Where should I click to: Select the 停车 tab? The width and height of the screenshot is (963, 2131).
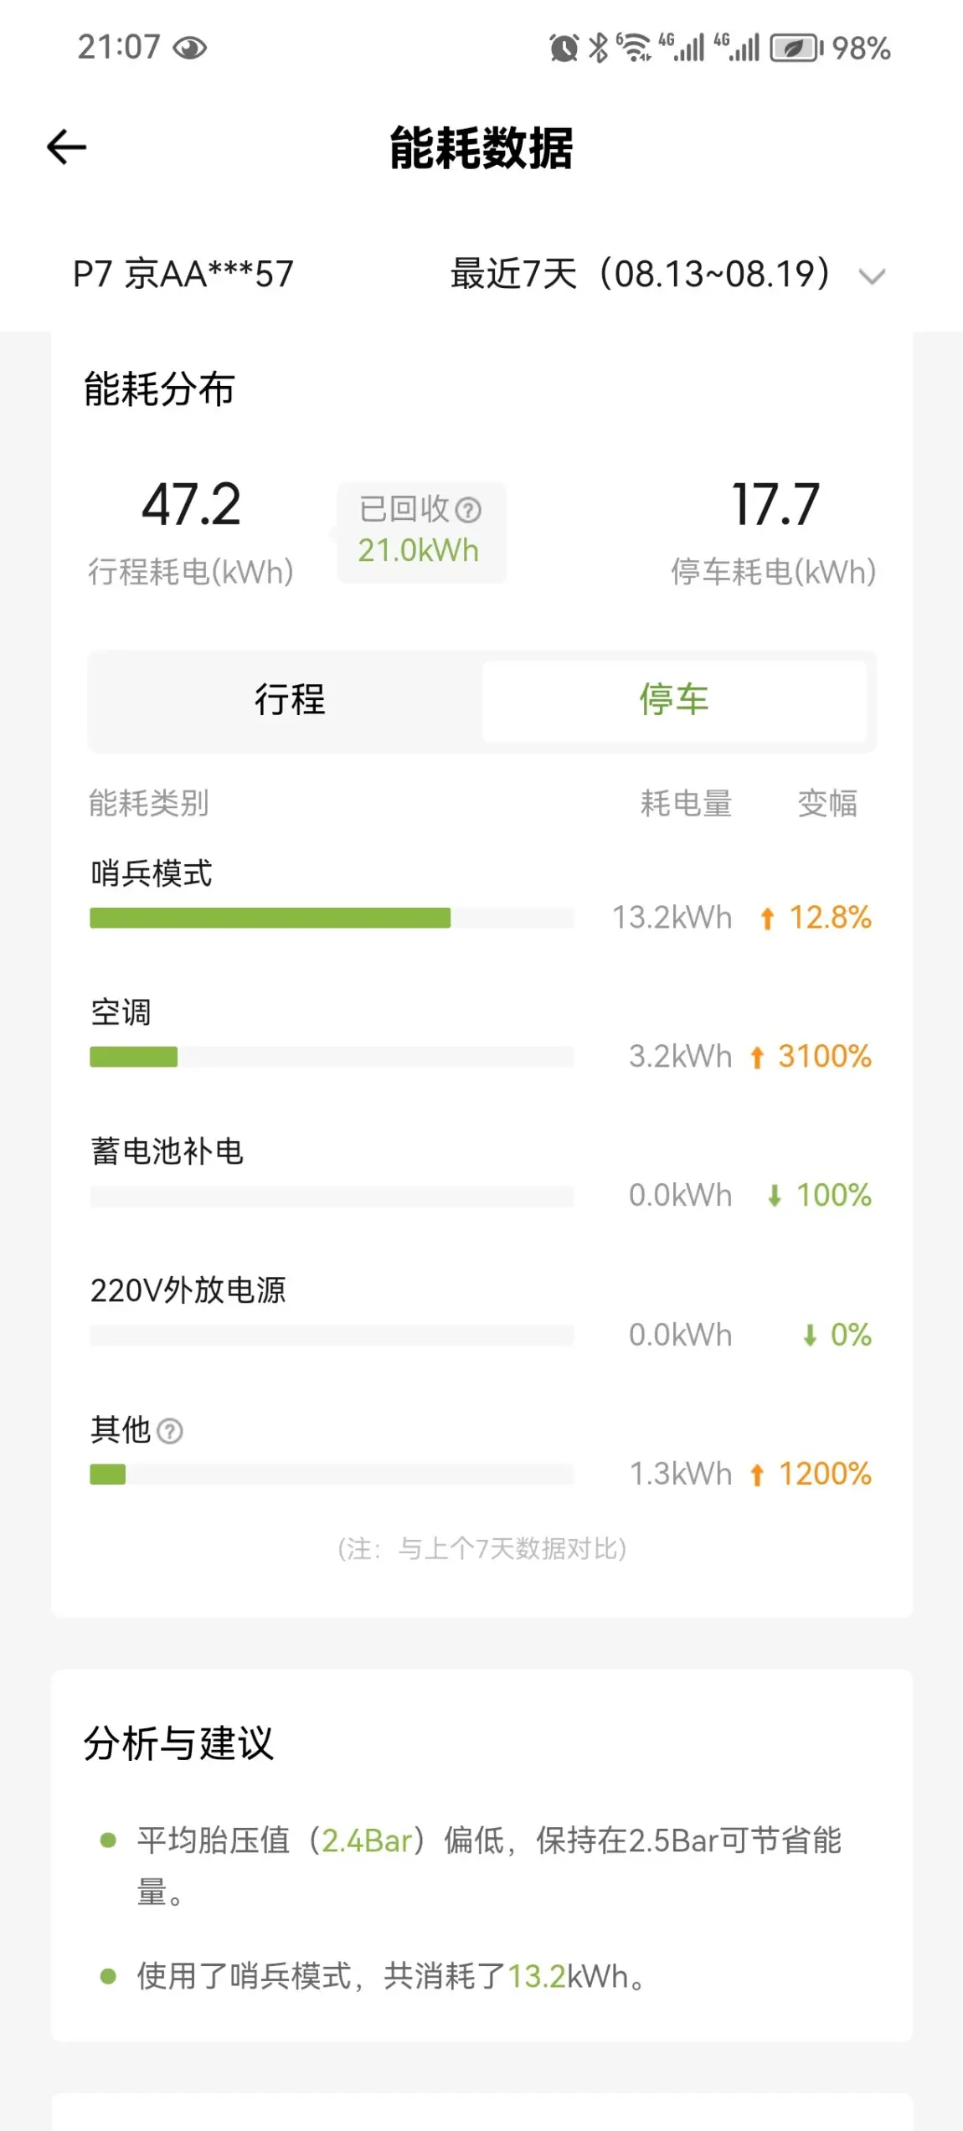click(x=674, y=700)
